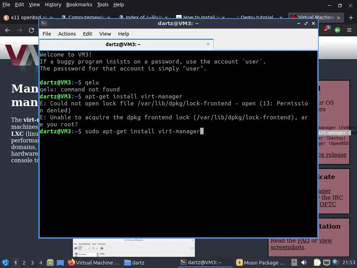Close the 'How to Install' browser tab
Screen dimensions: 357x268
(x=223, y=17)
